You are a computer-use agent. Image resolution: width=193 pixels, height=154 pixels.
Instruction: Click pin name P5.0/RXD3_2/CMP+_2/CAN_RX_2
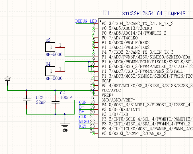tap(134, 134)
